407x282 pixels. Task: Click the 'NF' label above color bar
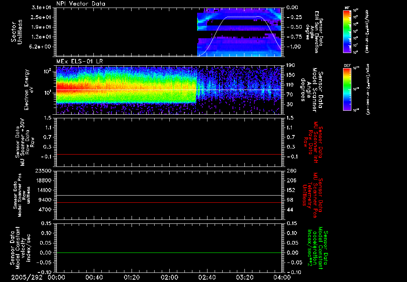point(347,8)
